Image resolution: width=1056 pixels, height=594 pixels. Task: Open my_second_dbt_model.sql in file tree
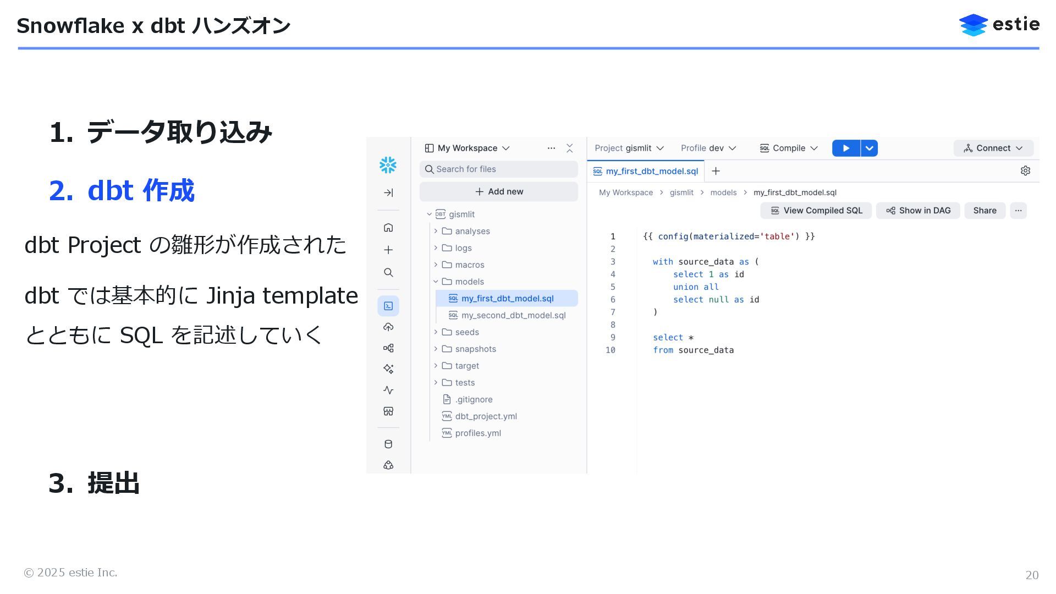pyautogui.click(x=513, y=315)
